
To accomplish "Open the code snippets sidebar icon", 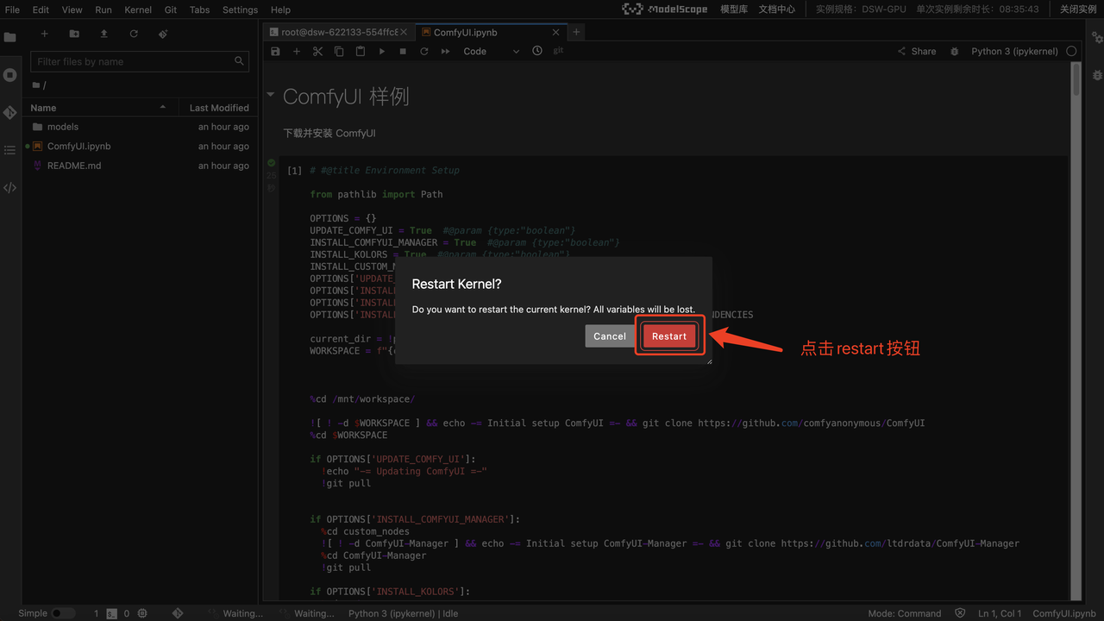I will pos(10,187).
